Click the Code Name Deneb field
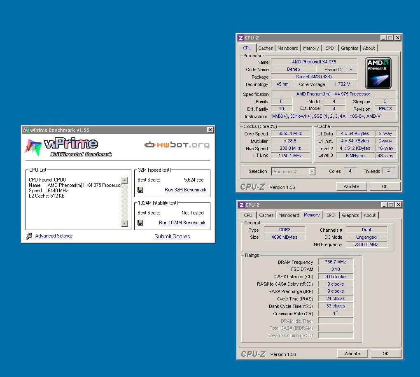Viewport: 420px width, 377px height. click(x=294, y=69)
